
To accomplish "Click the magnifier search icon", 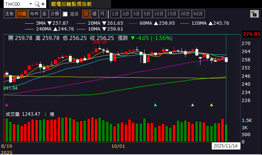I will (x=37, y=4).
